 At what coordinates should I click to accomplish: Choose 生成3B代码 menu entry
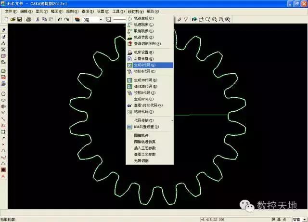(150, 80)
